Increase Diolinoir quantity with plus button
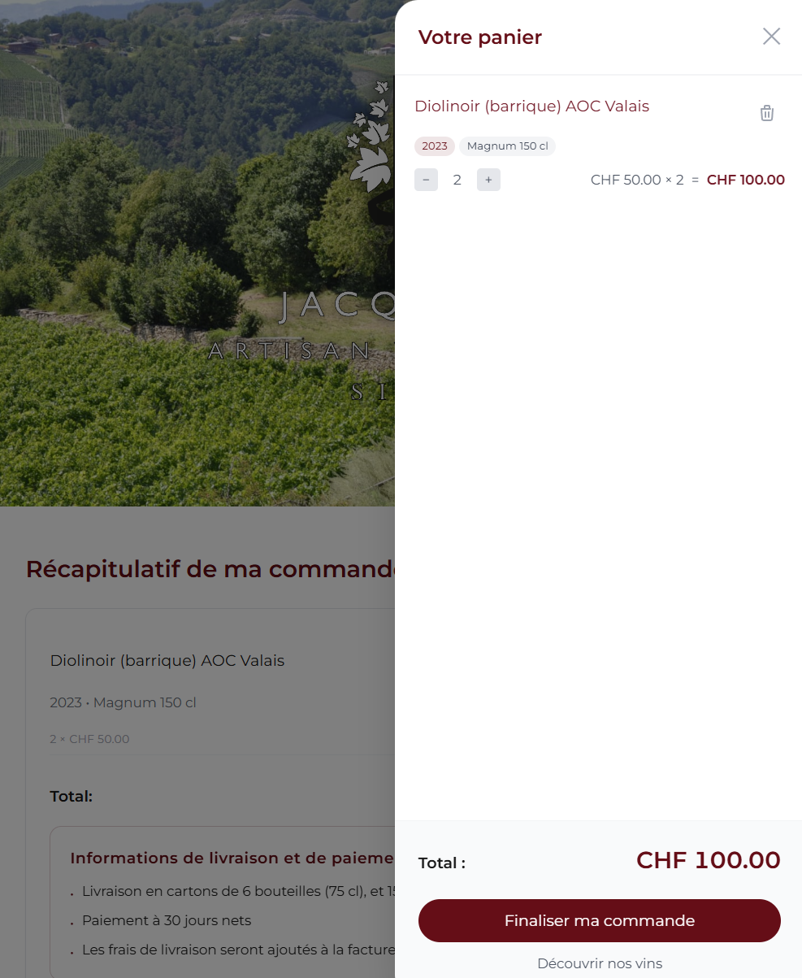The width and height of the screenshot is (802, 978). click(x=488, y=180)
